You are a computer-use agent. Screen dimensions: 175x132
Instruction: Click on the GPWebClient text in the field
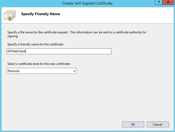pos(17,52)
